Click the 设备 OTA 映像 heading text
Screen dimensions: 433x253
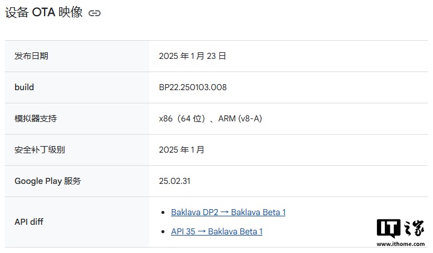pyautogui.click(x=44, y=13)
